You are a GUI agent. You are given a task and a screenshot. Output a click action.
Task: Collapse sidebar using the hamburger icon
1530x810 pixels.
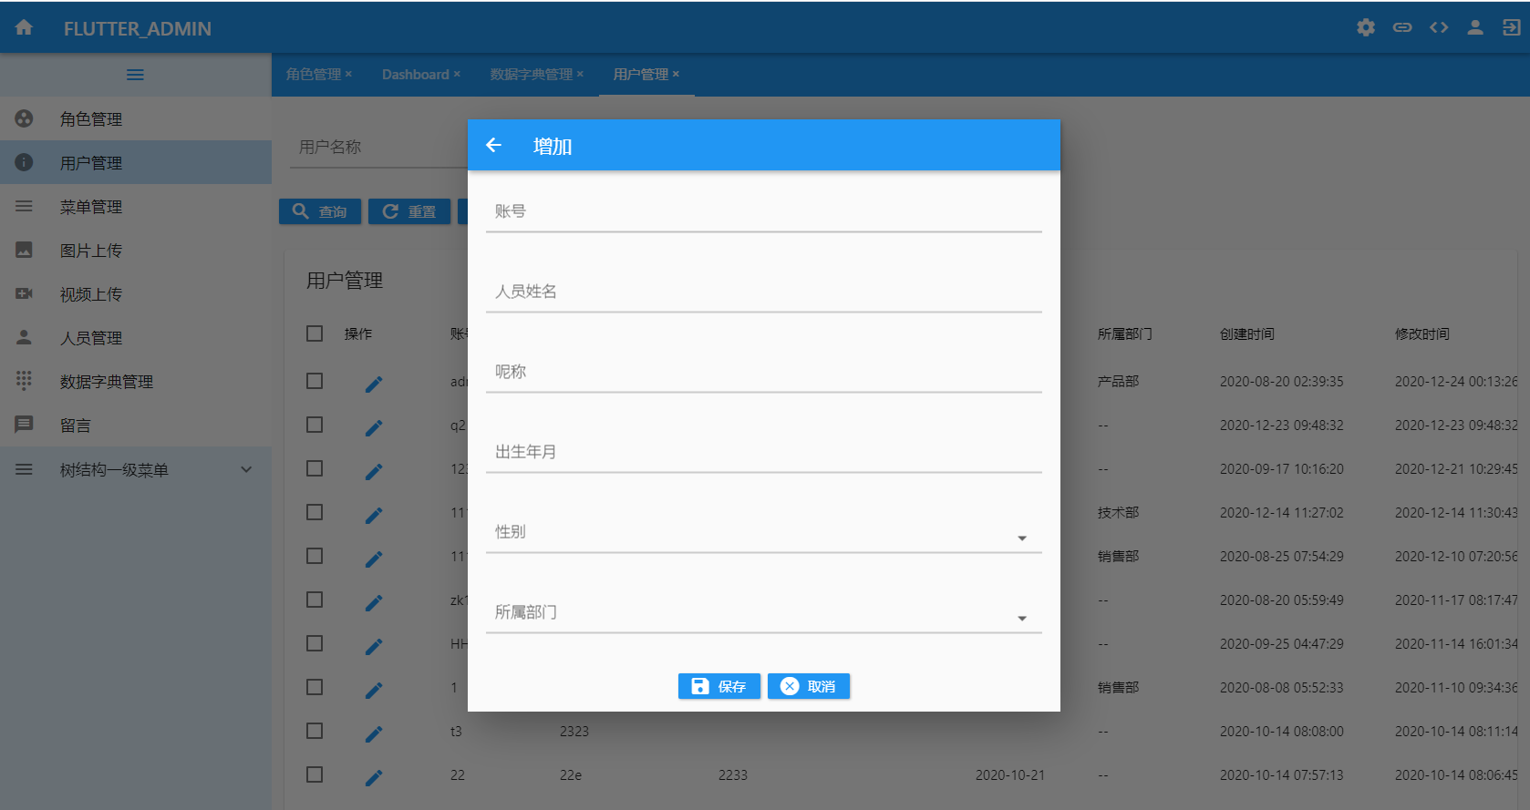[135, 75]
